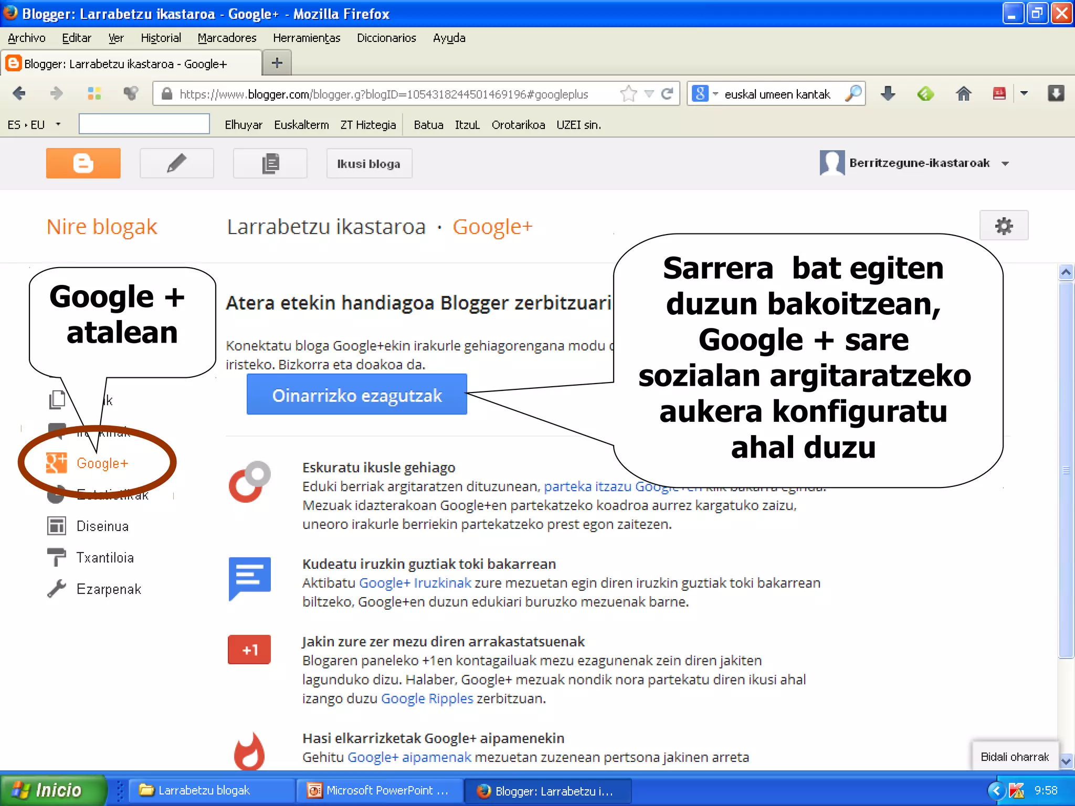Click the UZEI sin. toolbar button
The image size is (1075, 806).
coord(578,124)
